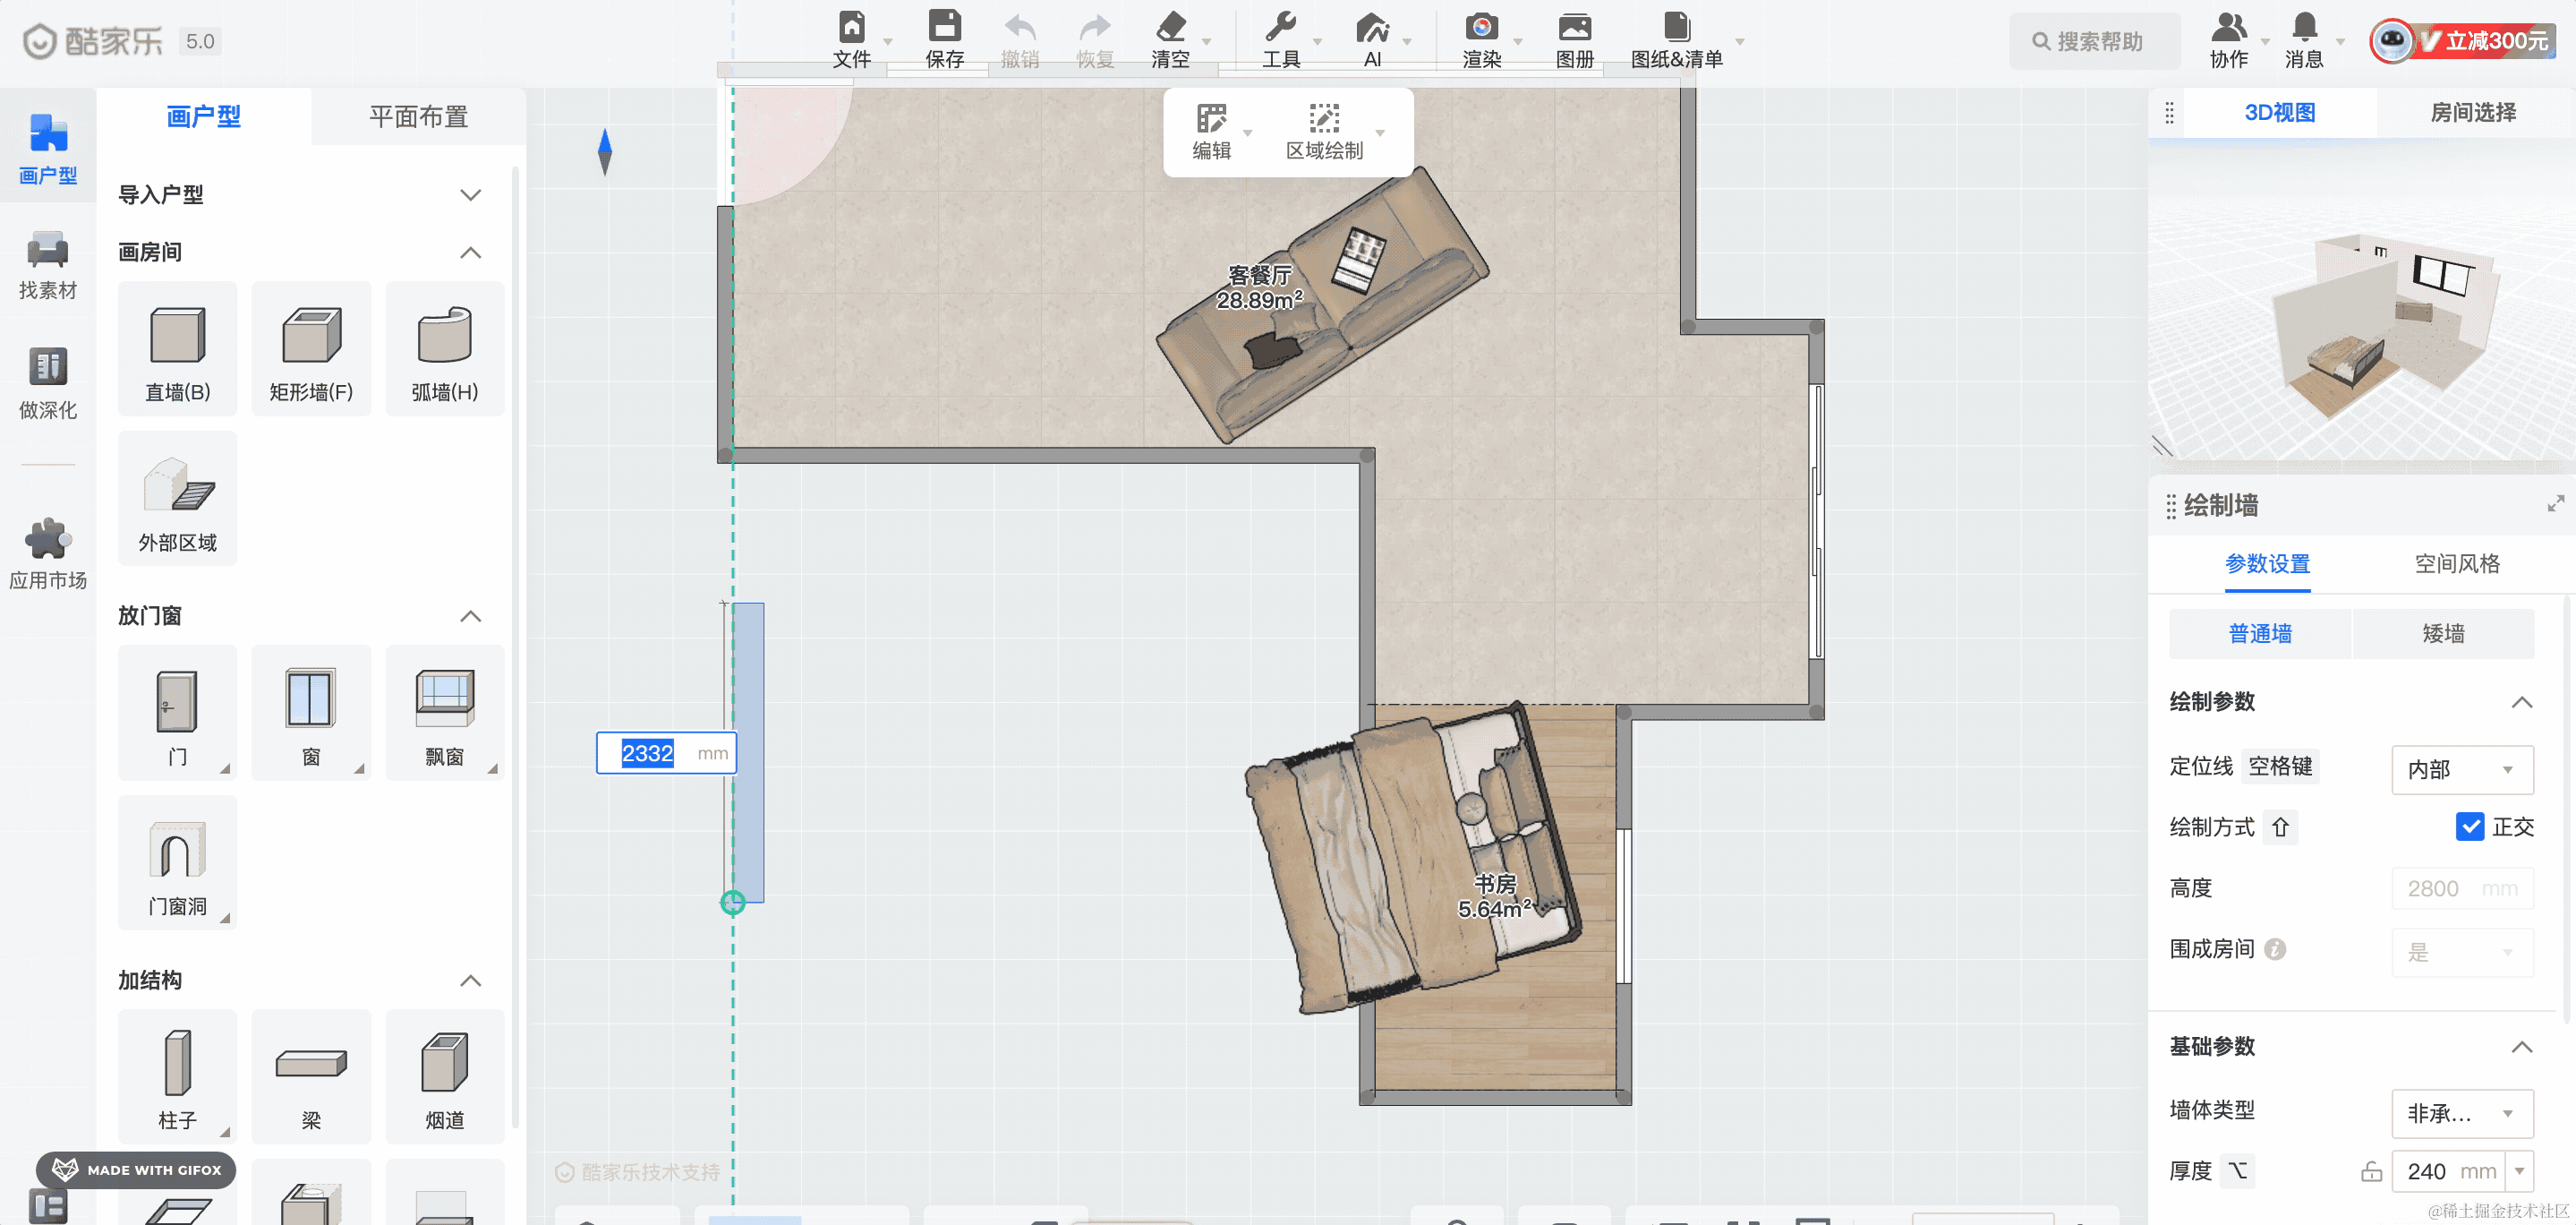Open the 做深化 sidebar icon
This screenshot has width=2576, height=1225.
pos(47,367)
